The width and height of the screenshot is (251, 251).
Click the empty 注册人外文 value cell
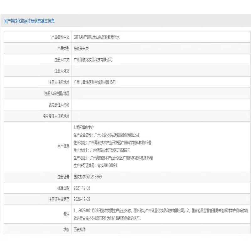[x=160, y=71]
